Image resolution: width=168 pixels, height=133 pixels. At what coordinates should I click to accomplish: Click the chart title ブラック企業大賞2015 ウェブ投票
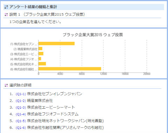93,35
